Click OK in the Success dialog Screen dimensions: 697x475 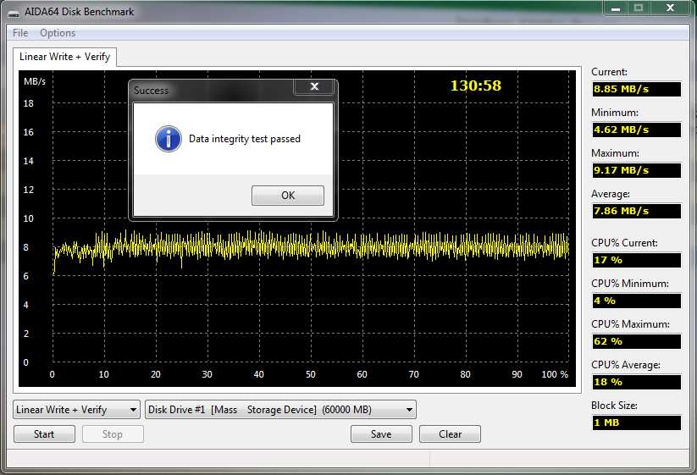(288, 196)
